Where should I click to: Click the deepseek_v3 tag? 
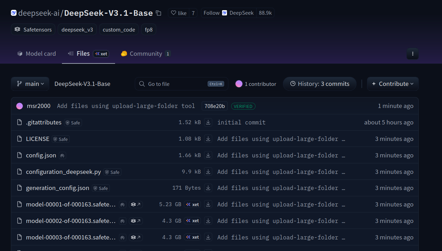point(77,30)
